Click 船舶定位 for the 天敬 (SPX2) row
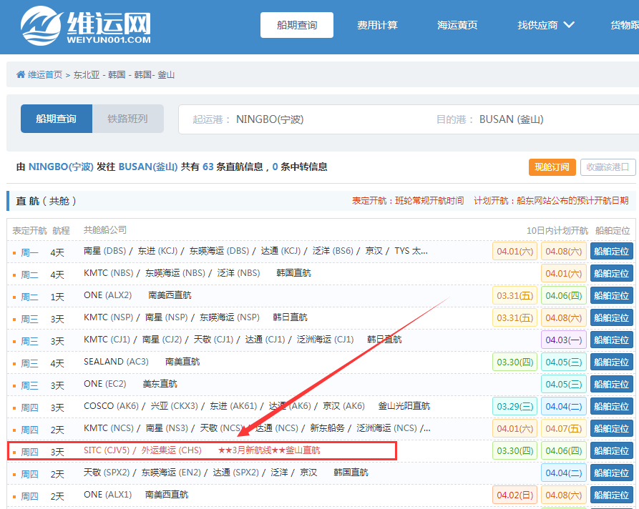Image resolution: width=639 pixels, height=509 pixels. coord(611,473)
